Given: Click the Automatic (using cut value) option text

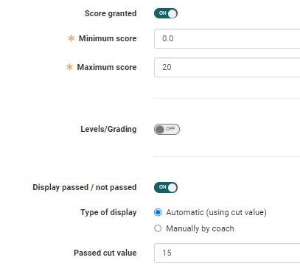Looking at the screenshot, I should (x=217, y=212).
